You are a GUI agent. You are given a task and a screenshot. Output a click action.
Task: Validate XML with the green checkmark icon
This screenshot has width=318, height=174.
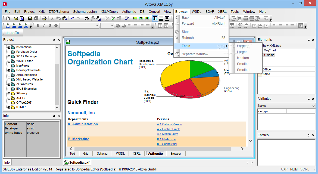point(113,18)
